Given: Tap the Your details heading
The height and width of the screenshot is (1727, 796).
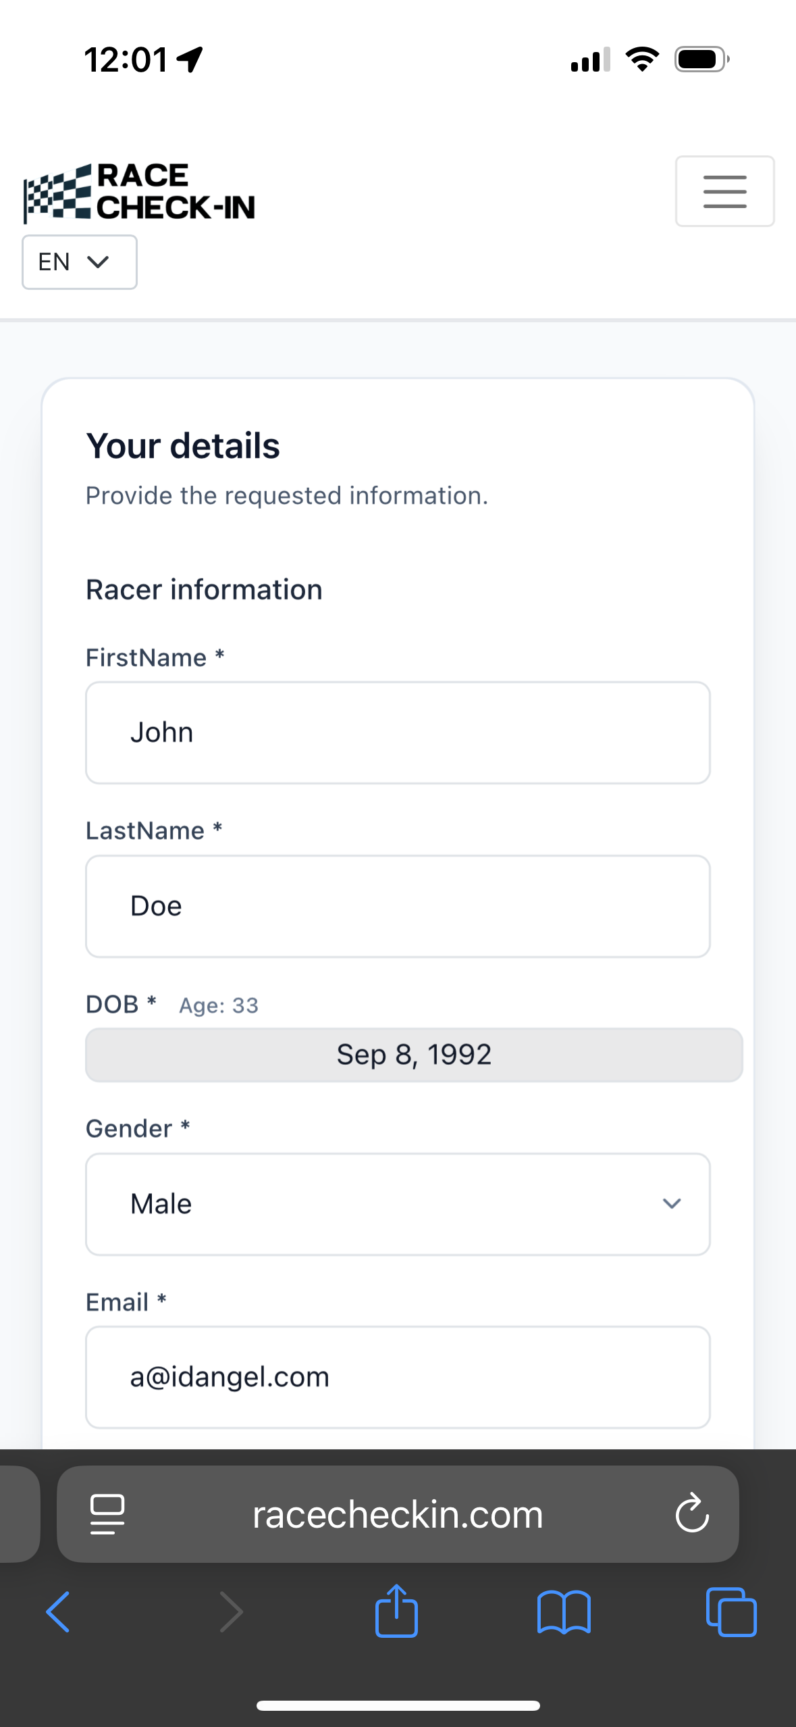Looking at the screenshot, I should click(183, 446).
